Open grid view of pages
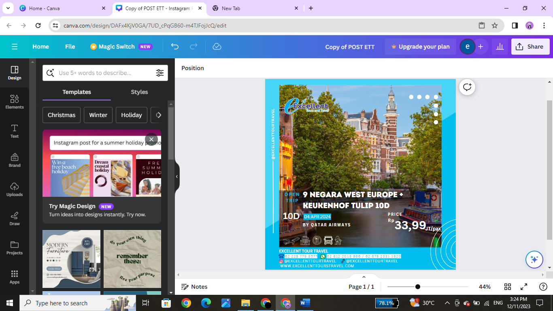 pyautogui.click(x=508, y=287)
